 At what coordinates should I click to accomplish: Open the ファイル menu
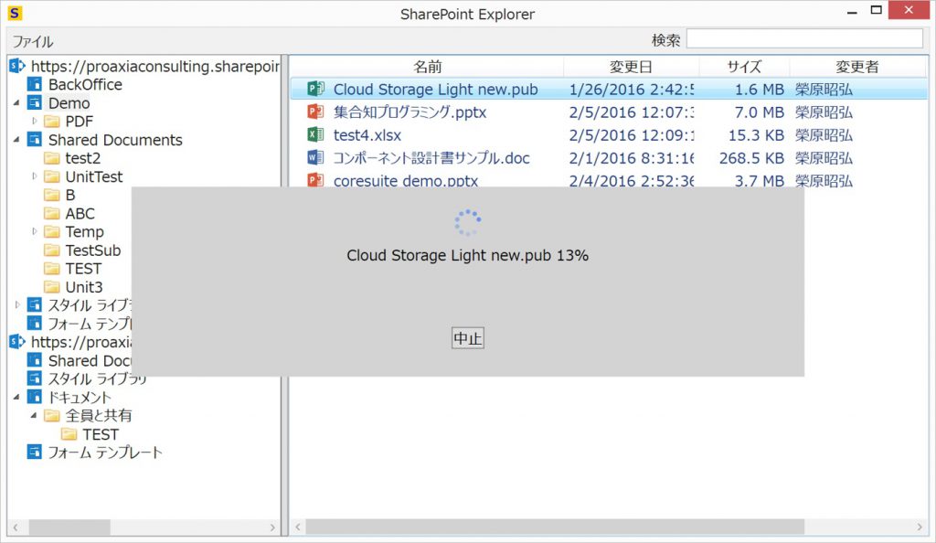33,41
